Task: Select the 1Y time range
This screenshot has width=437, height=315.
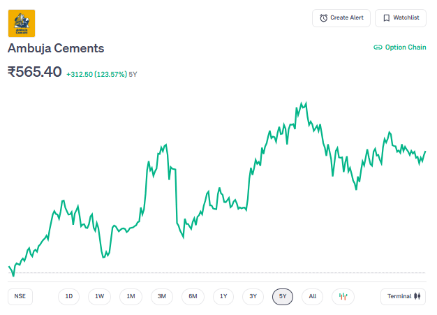Action: pos(223,296)
